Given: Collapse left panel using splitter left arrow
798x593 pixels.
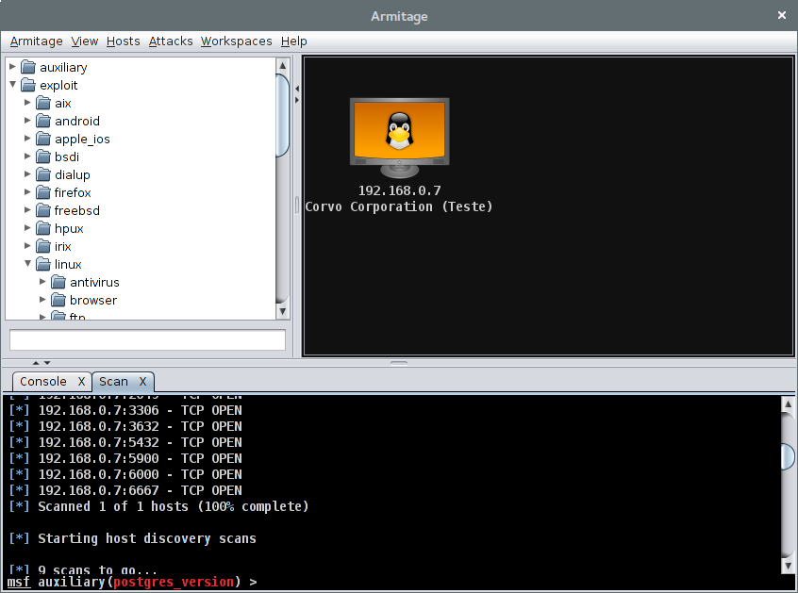Looking at the screenshot, I should (x=297, y=89).
